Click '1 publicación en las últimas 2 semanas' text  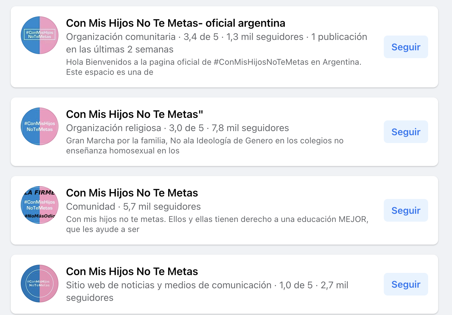[339, 37]
